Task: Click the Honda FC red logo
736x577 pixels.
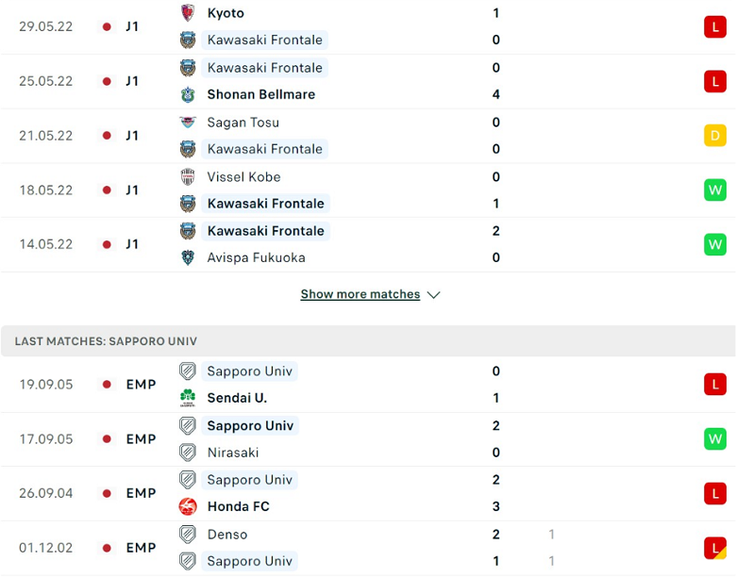Action: pyautogui.click(x=188, y=506)
